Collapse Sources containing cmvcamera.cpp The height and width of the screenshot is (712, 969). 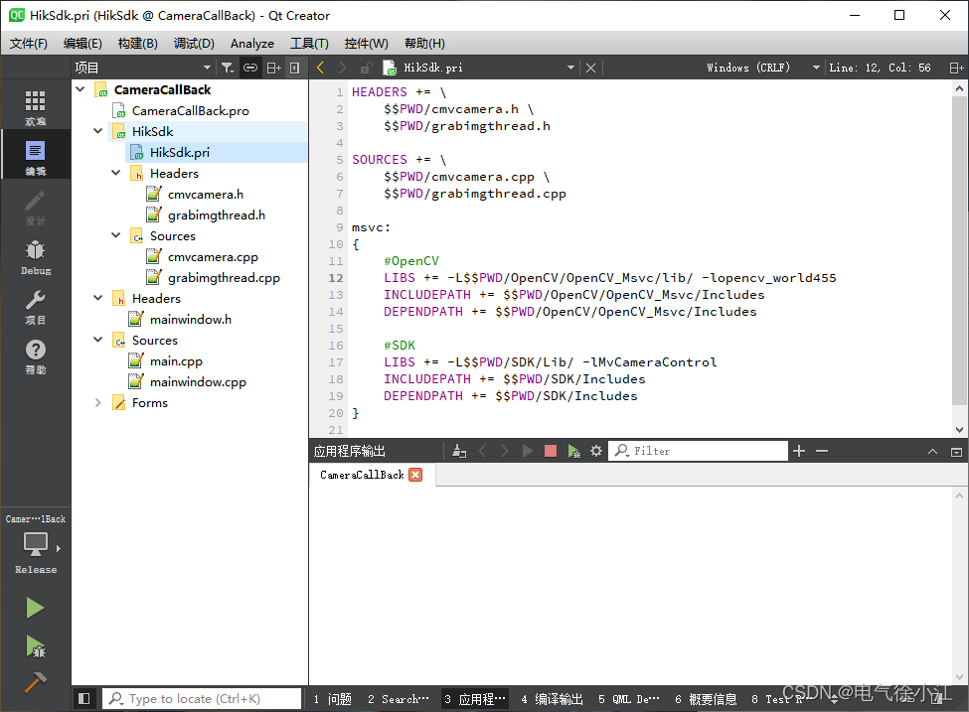[115, 235]
